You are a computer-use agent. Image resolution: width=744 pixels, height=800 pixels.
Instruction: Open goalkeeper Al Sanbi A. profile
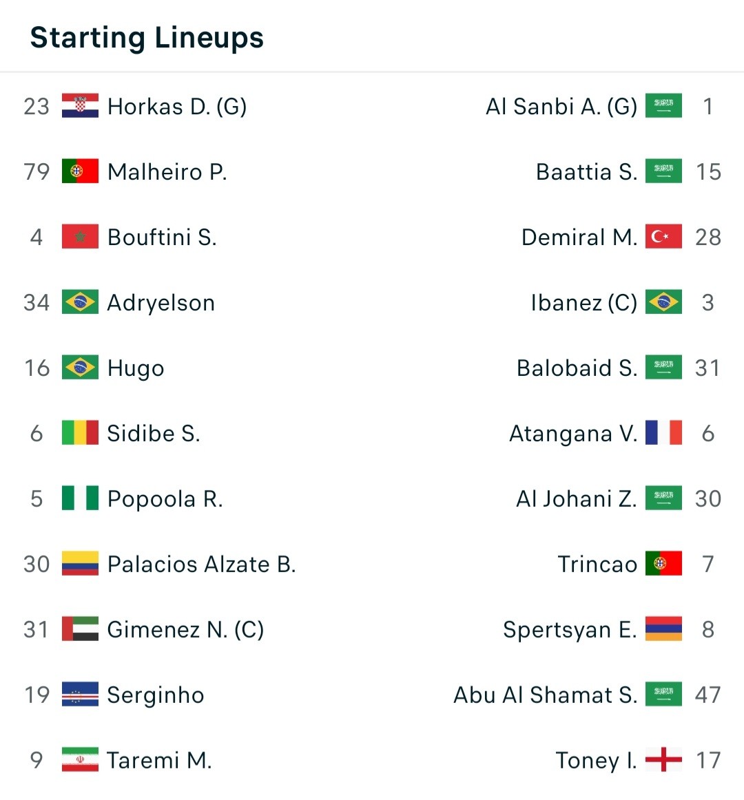click(x=561, y=107)
